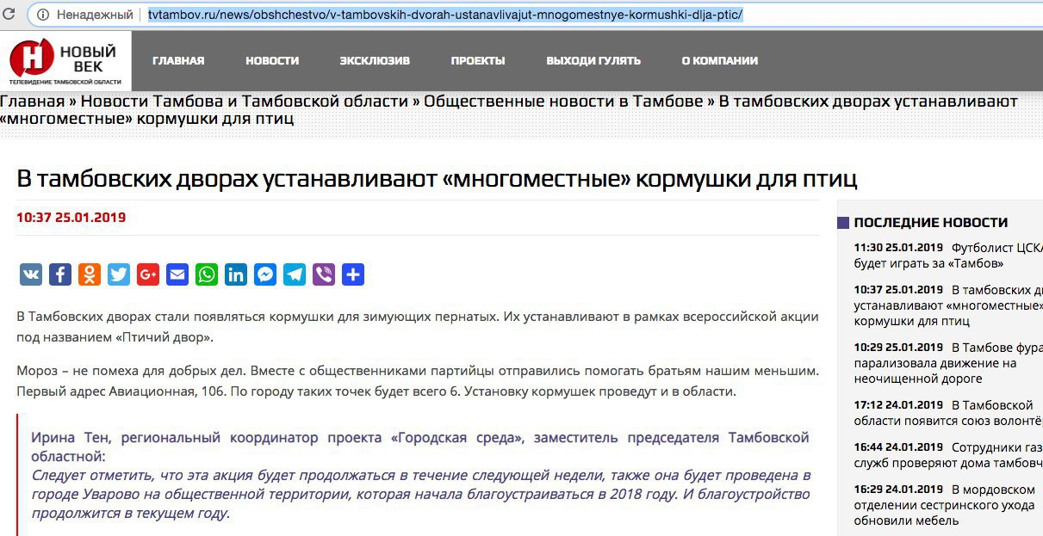The height and width of the screenshot is (536, 1043).
Task: Share article on VK
Action: 31,274
